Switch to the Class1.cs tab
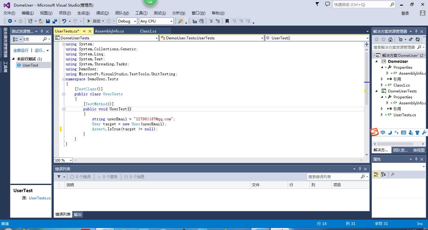The image size is (428, 230). pos(148,31)
